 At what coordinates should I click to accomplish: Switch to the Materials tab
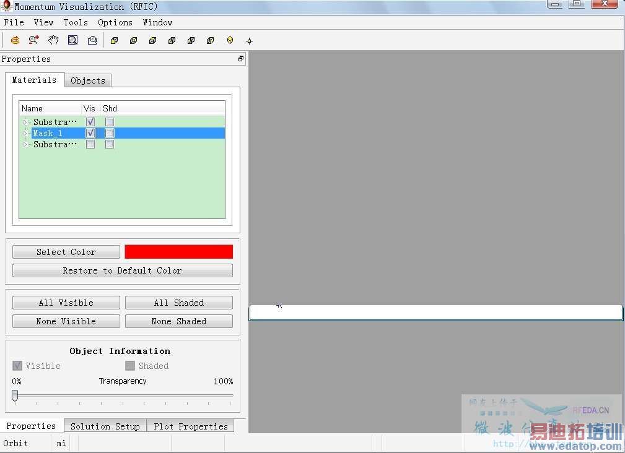(x=34, y=80)
